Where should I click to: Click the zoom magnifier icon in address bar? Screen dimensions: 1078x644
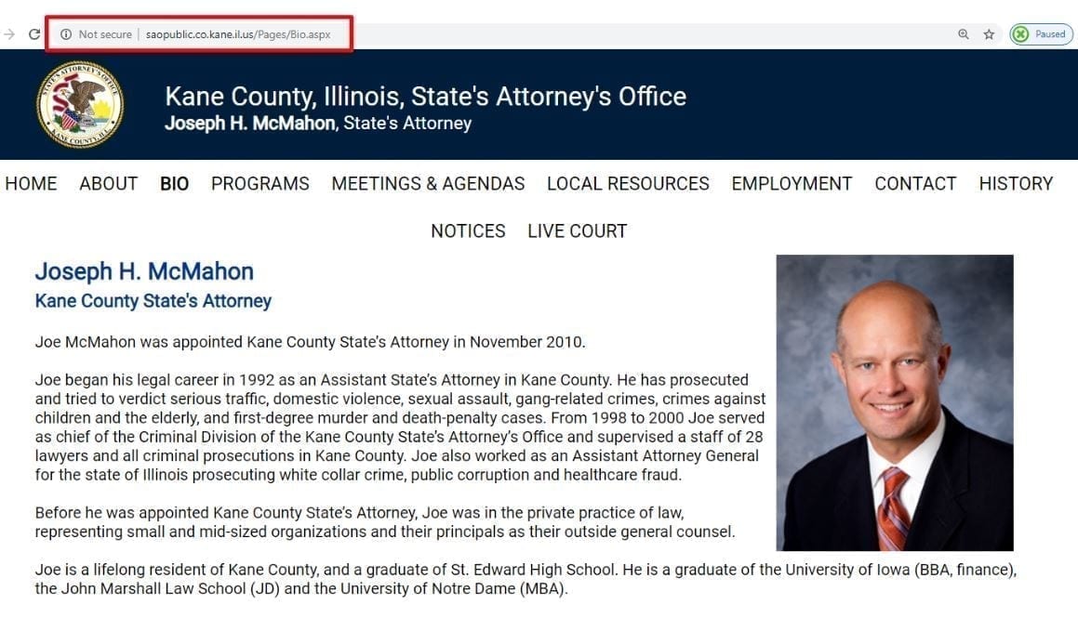pyautogui.click(x=964, y=34)
